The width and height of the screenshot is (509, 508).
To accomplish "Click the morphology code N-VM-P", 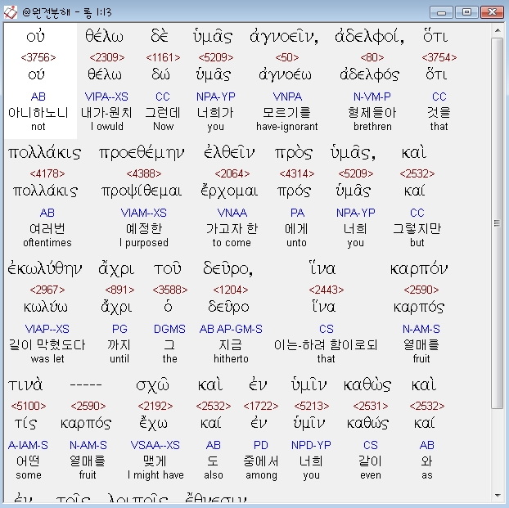I will coord(372,97).
